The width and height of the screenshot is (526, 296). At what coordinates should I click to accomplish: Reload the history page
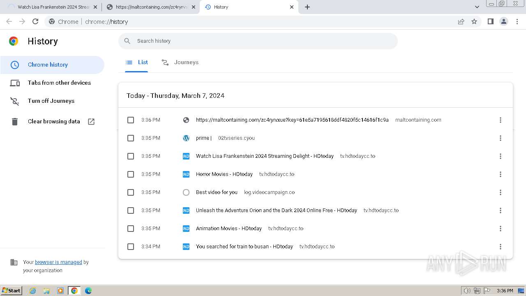coord(35,21)
